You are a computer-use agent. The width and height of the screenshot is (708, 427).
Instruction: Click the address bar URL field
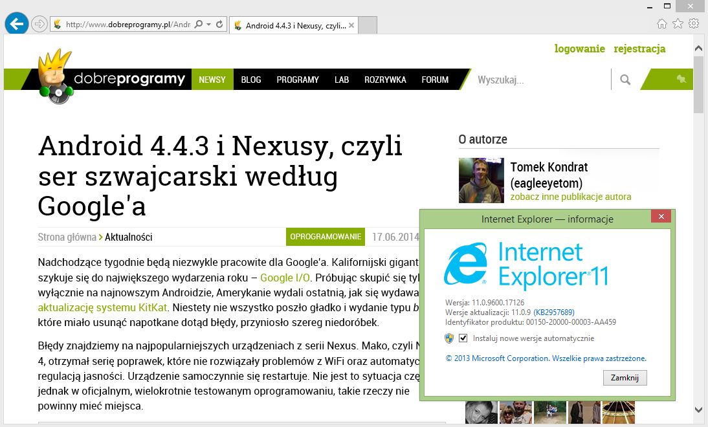click(127, 25)
